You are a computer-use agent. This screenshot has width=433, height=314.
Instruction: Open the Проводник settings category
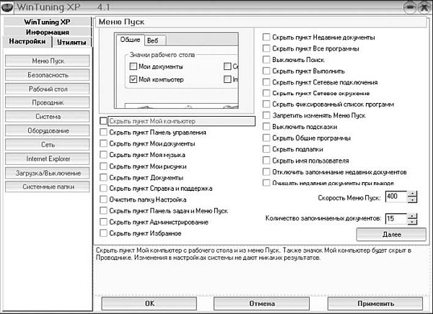coord(47,102)
